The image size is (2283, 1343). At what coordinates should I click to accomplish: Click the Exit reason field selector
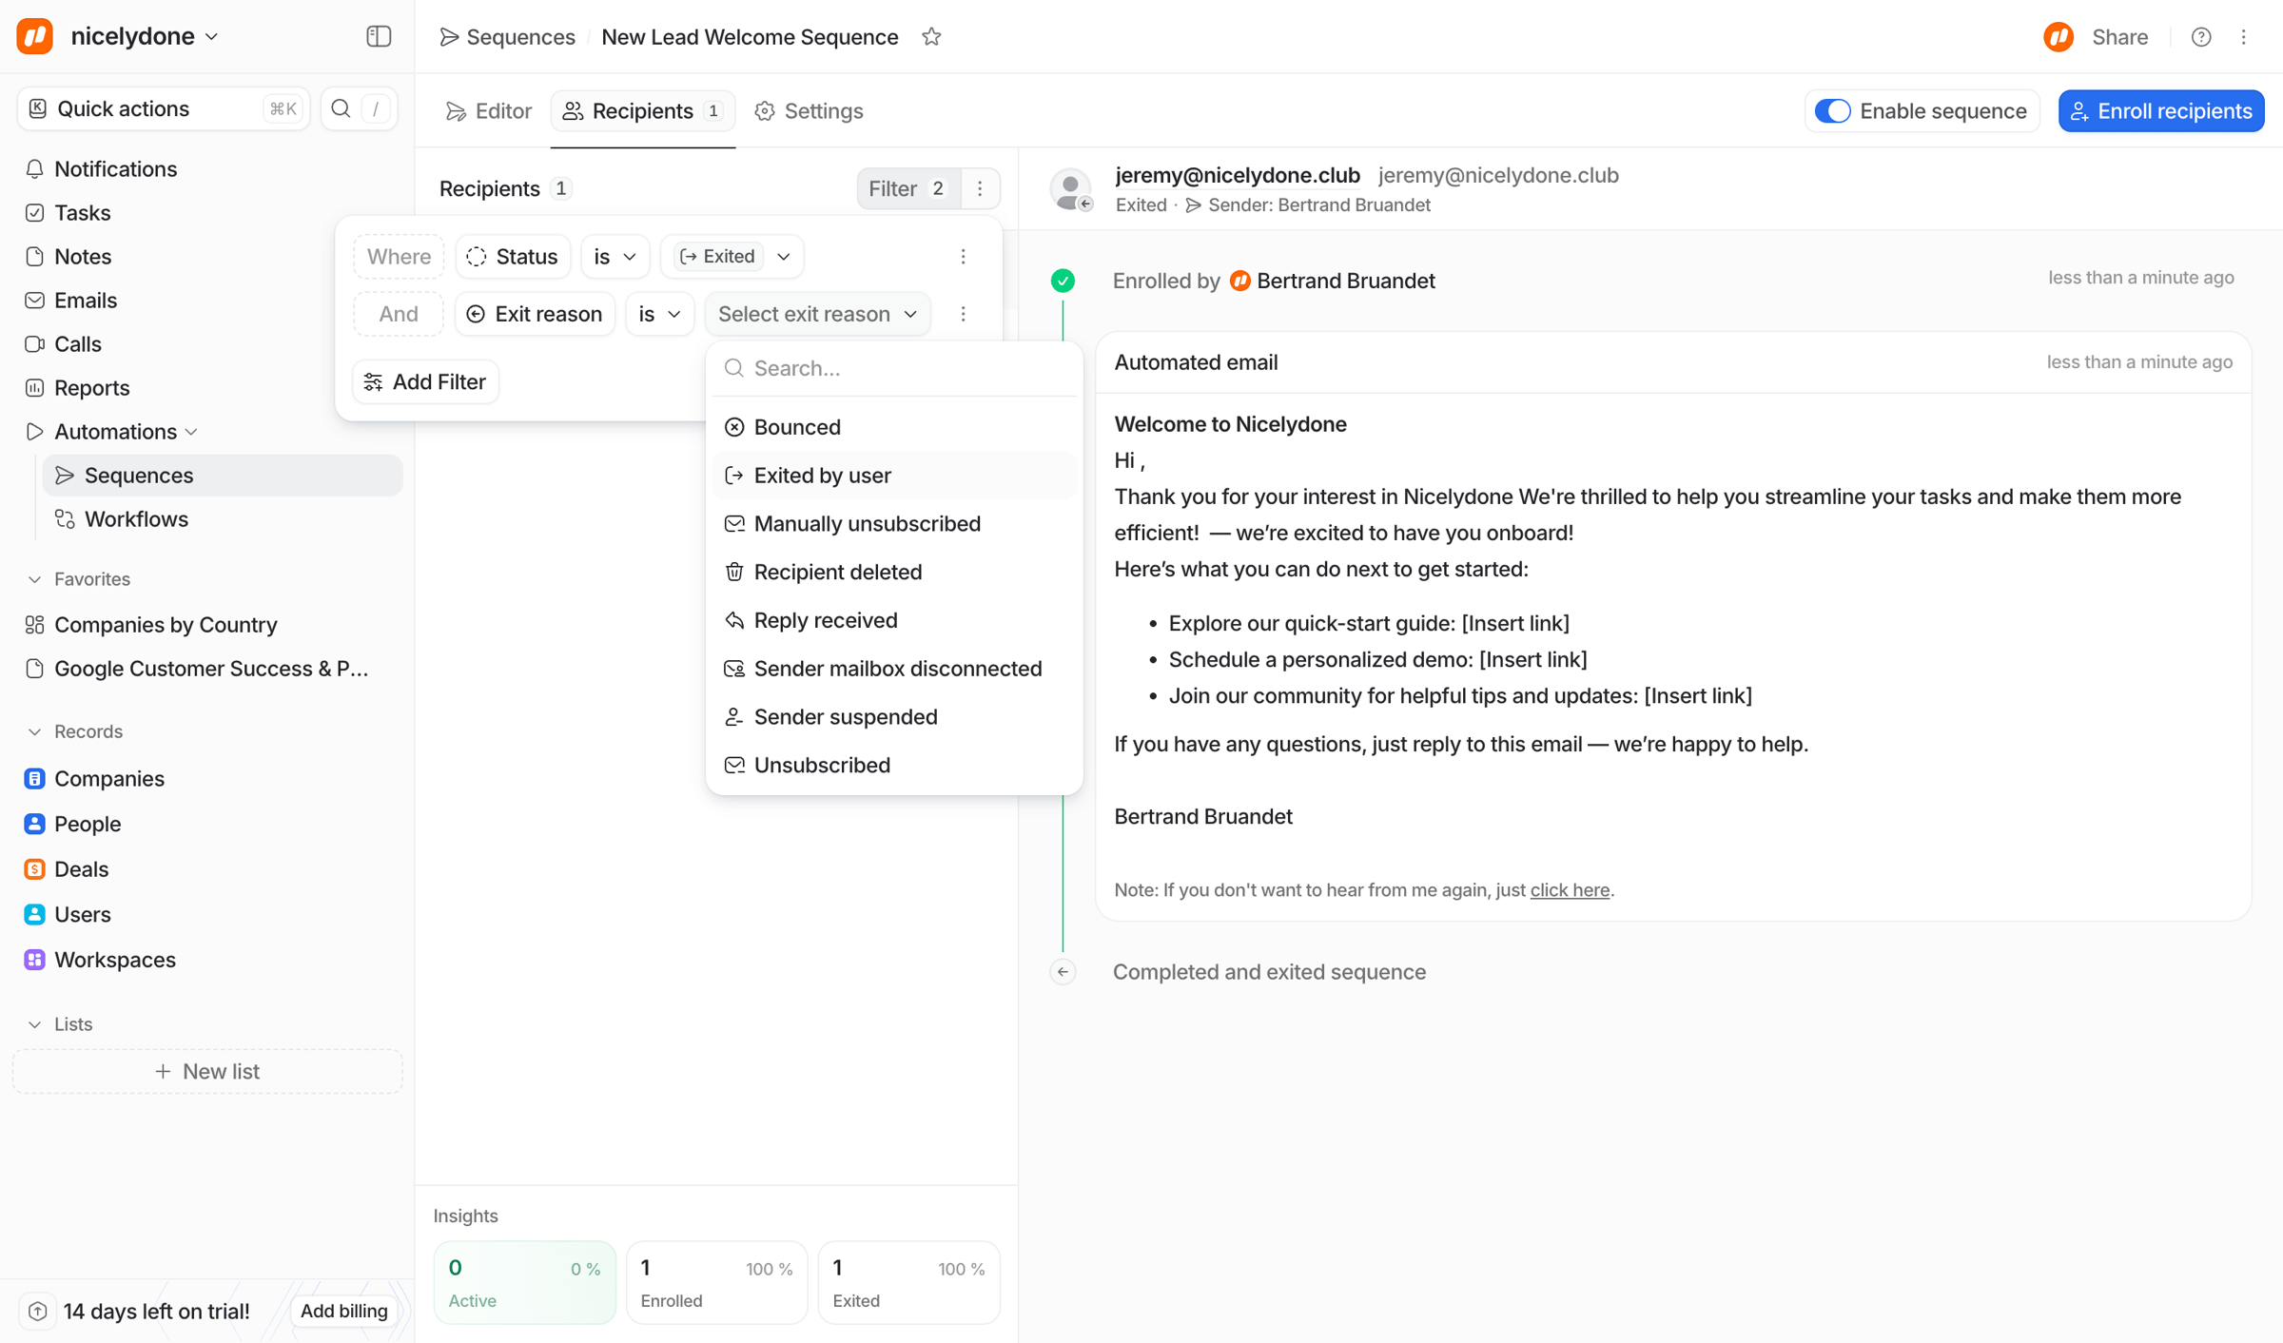535,314
